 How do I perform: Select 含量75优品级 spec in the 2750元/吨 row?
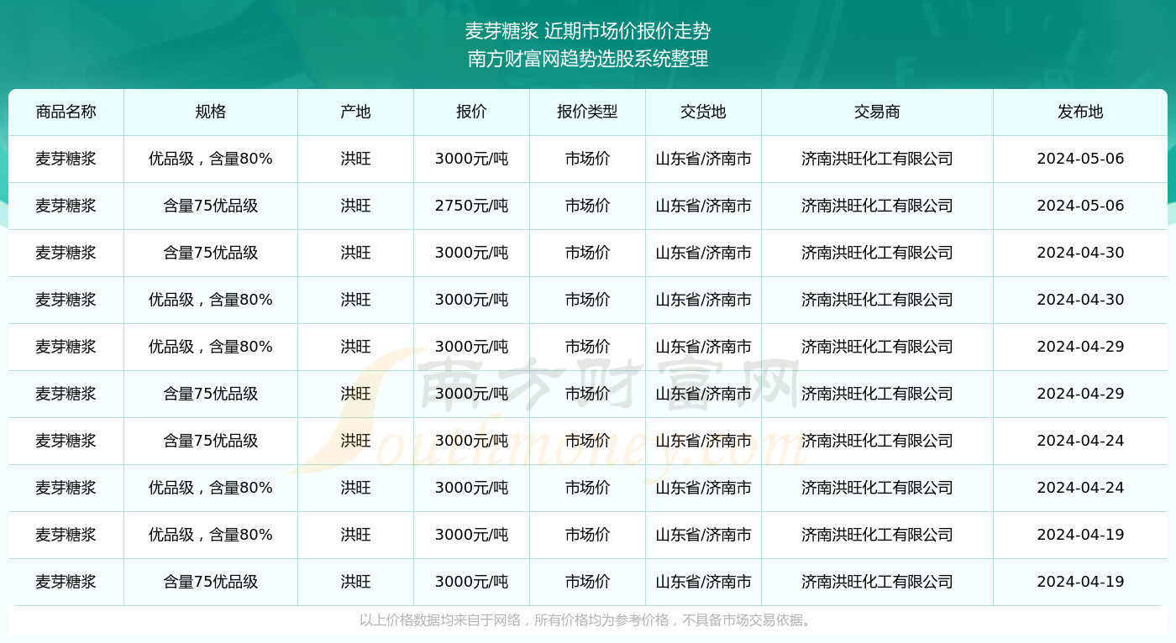[x=211, y=206]
